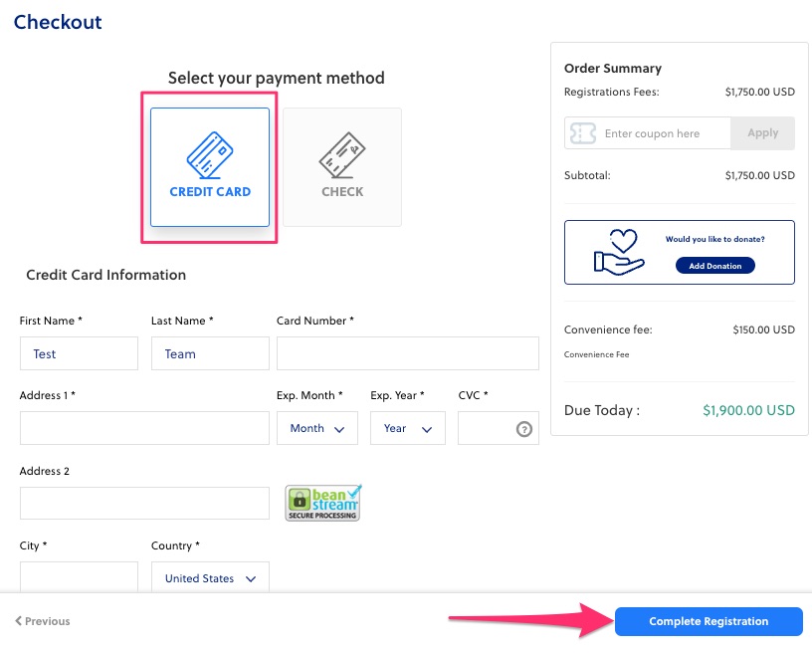Click the CVC help question mark icon
This screenshot has height=653, width=812.
(x=524, y=429)
